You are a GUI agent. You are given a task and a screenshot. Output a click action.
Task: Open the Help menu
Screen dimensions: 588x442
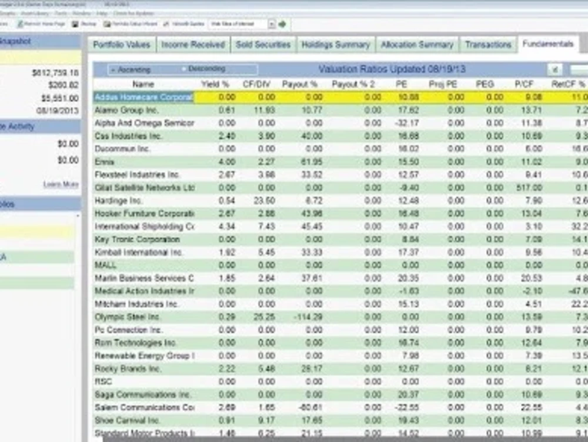(102, 14)
